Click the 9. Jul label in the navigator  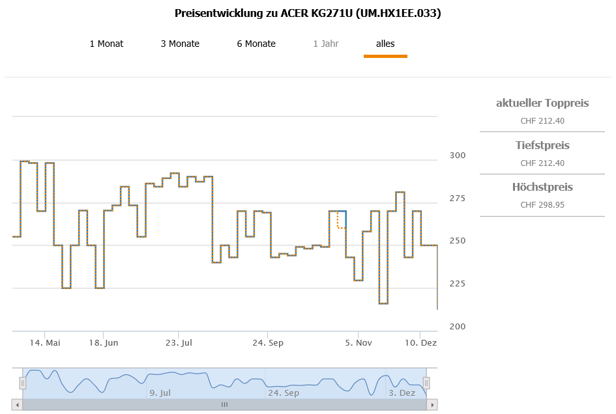tap(160, 393)
